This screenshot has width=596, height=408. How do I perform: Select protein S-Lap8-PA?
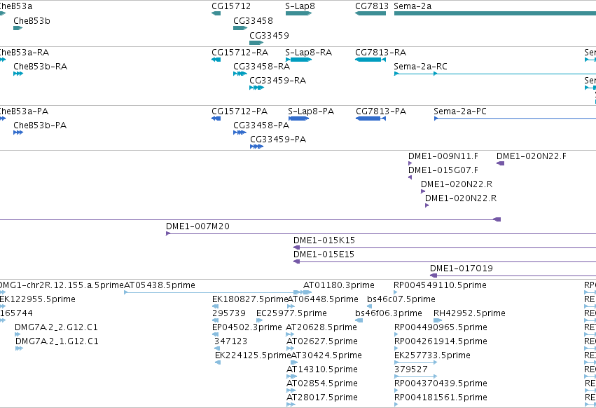[311, 111]
